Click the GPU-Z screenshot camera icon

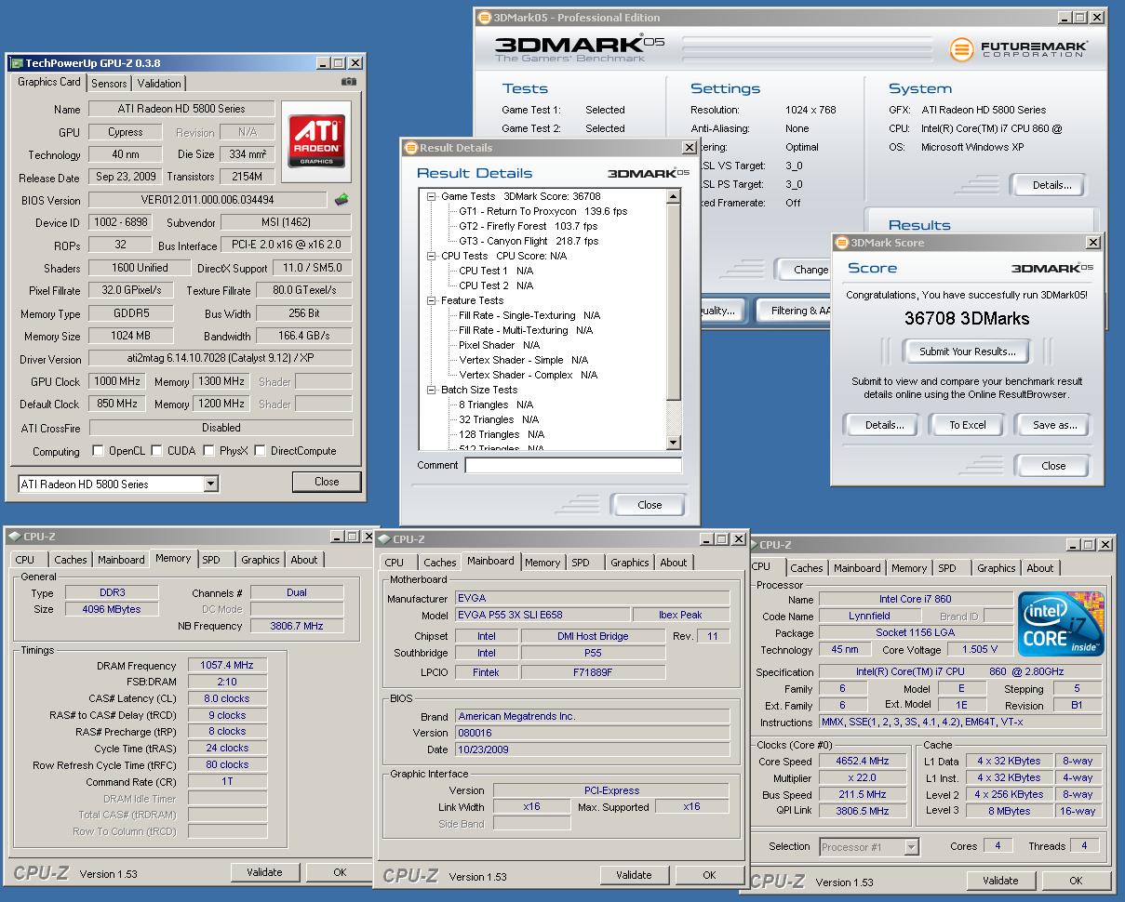click(x=349, y=82)
